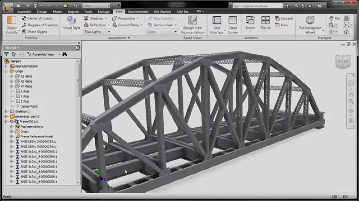Open the Two Lights lighting dropdown
The image size is (359, 201).
97,32
